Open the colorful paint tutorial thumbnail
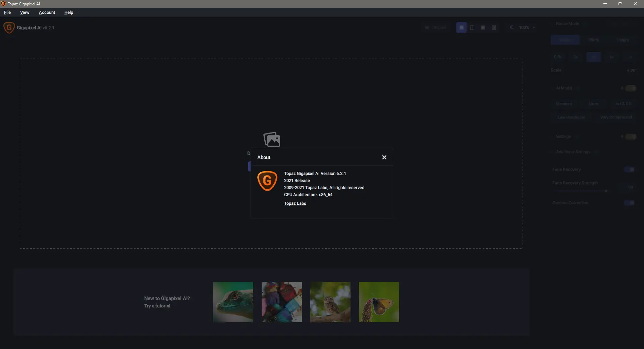 (x=282, y=302)
